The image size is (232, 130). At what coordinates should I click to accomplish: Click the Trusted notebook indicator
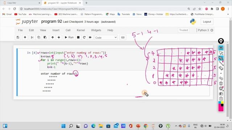click(183, 30)
